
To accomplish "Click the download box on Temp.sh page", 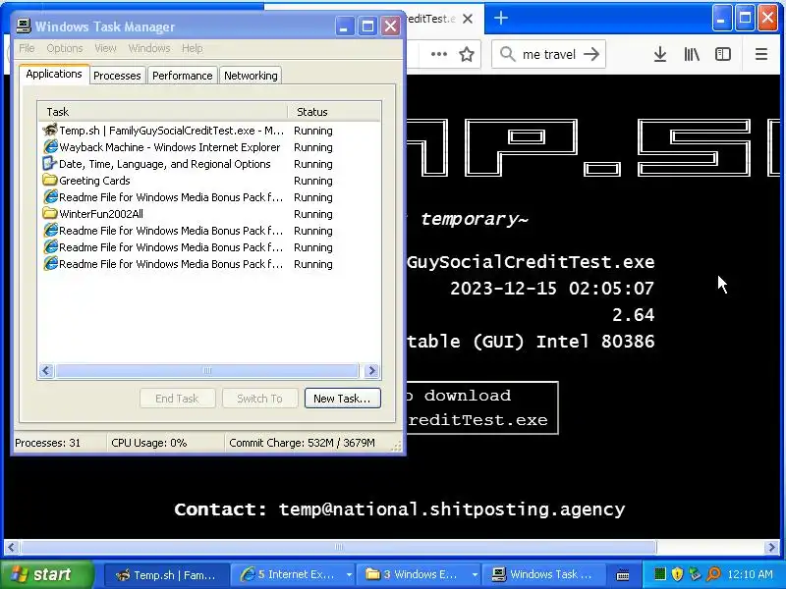I will pos(482,407).
